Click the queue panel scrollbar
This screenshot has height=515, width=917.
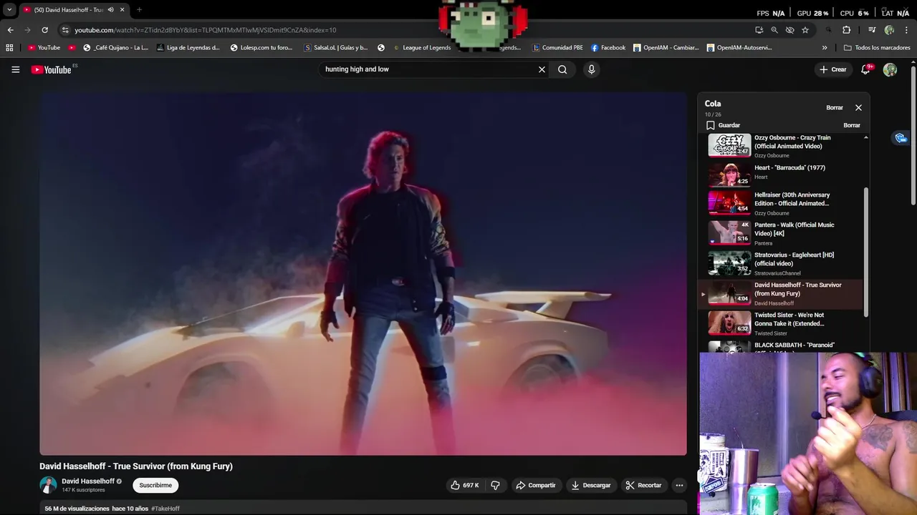[x=865, y=250]
